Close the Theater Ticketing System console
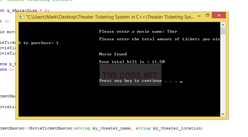The width and height of the screenshot is (248, 137). (x=219, y=15)
